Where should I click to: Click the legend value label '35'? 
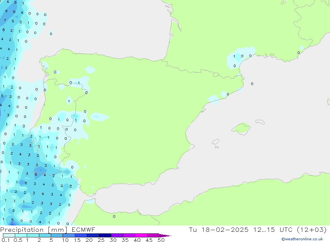click(125, 240)
